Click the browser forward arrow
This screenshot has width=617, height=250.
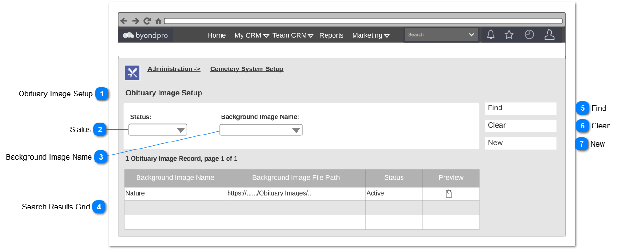[x=136, y=21]
